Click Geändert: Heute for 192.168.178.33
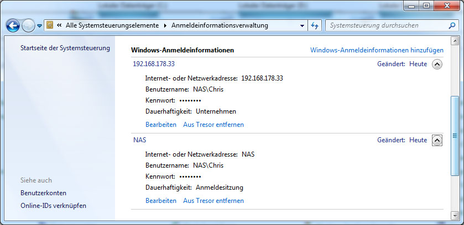This screenshot has width=464, height=225. tap(402, 64)
